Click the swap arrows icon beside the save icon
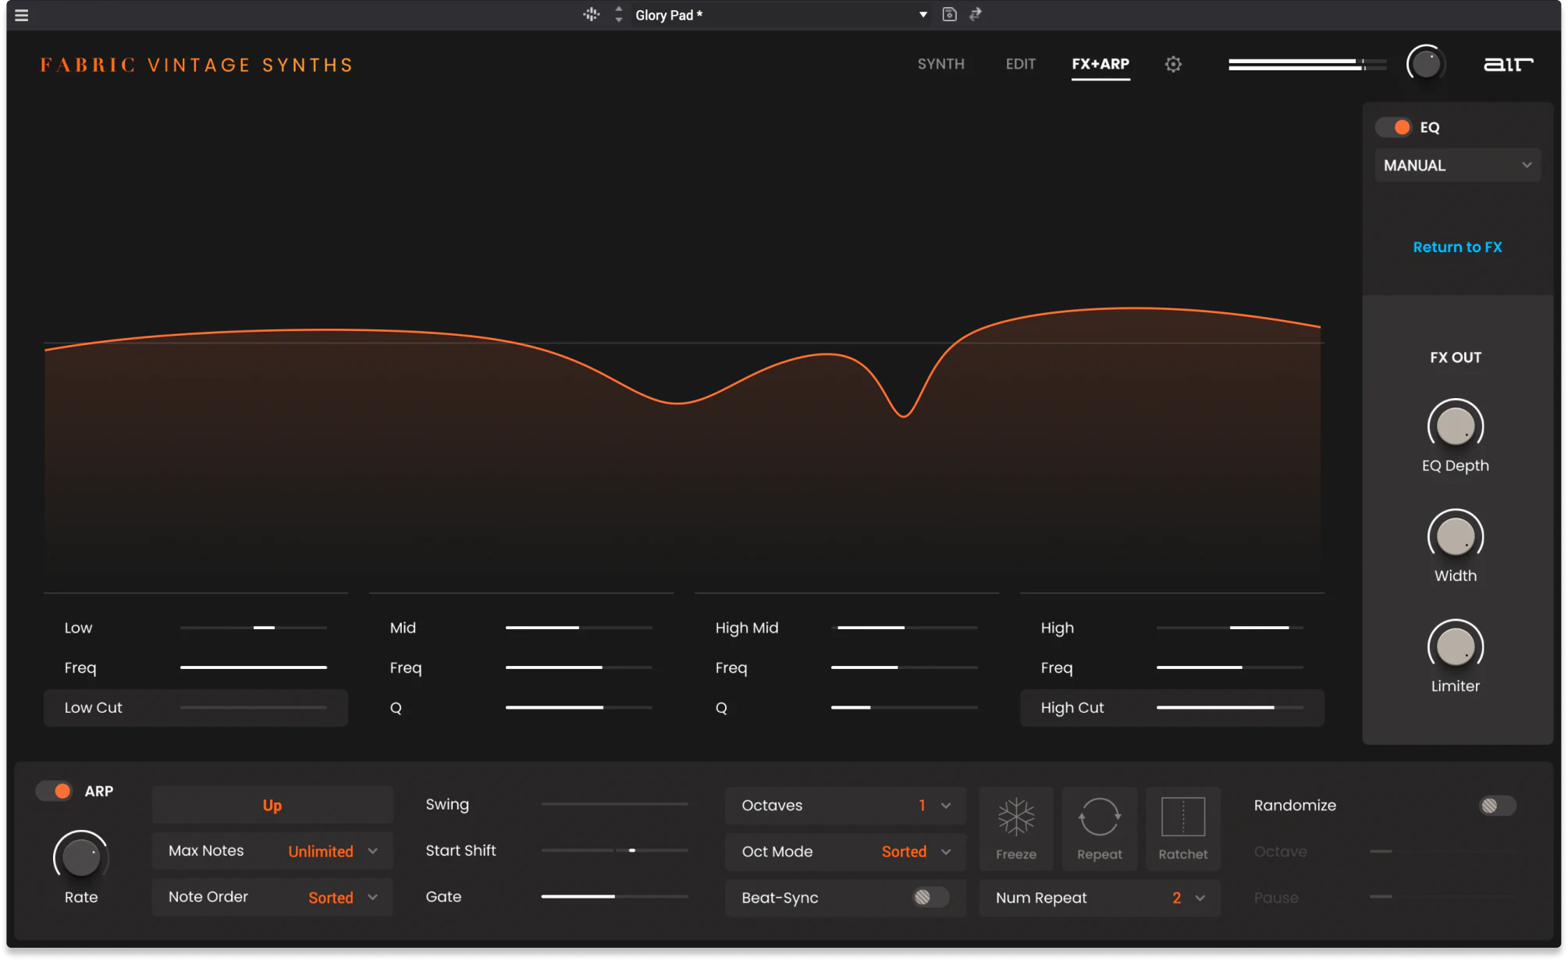Viewport: 1568px width, 961px height. pos(976,15)
